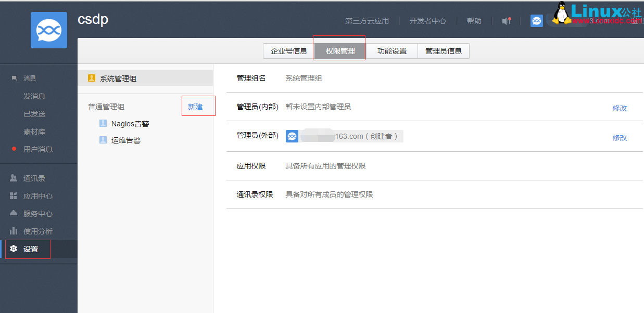Click the 设置 gear icon in sidebar
644x313 pixels.
point(12,249)
